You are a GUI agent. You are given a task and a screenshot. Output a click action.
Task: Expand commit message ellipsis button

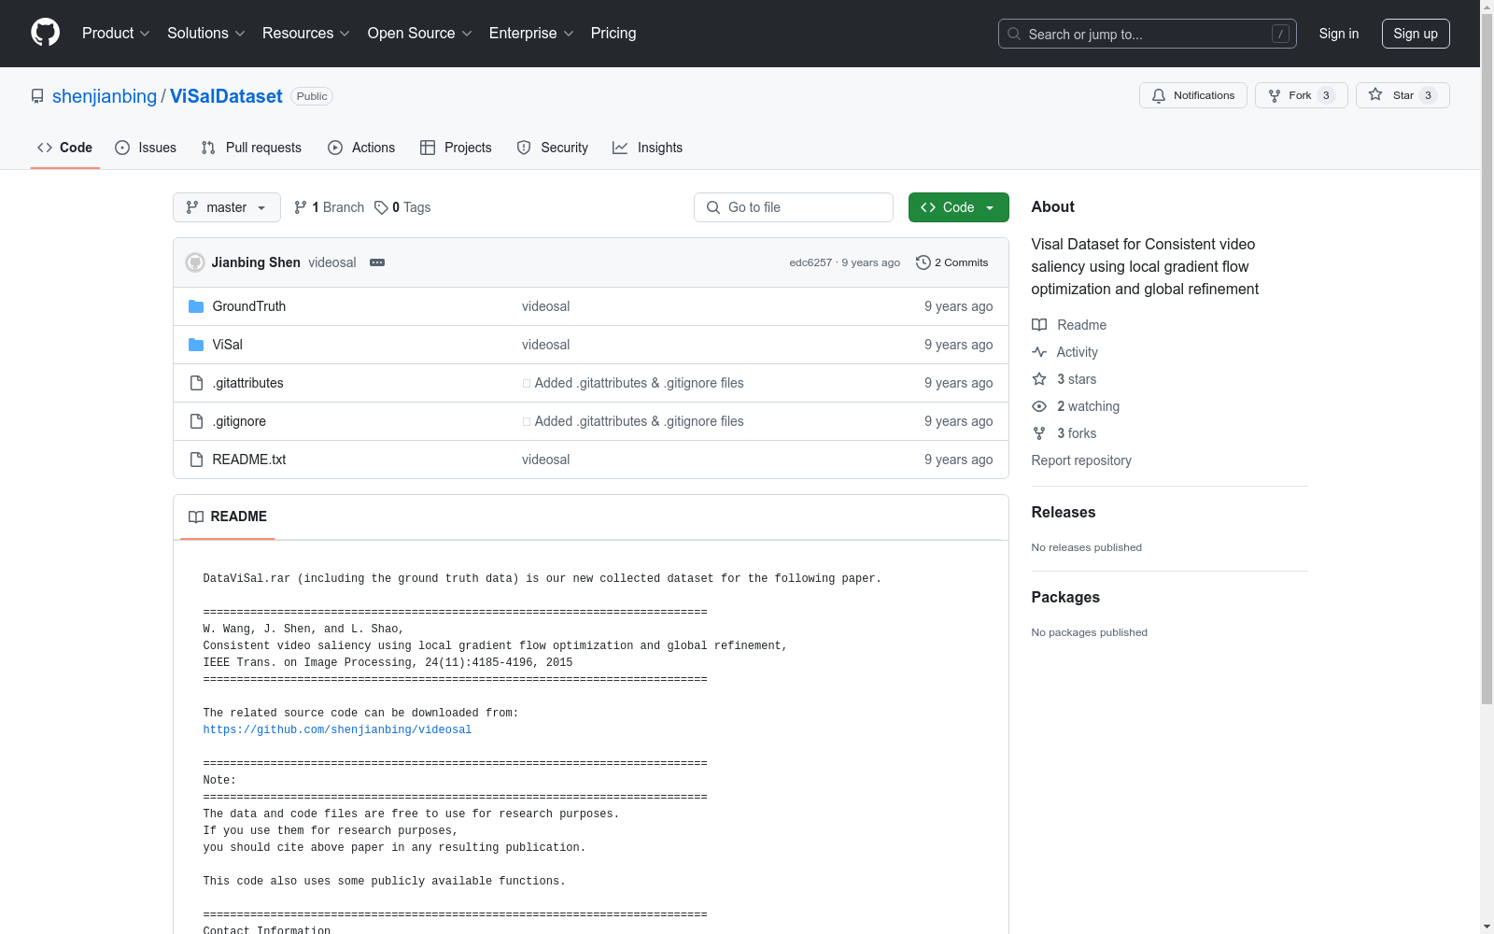(377, 262)
